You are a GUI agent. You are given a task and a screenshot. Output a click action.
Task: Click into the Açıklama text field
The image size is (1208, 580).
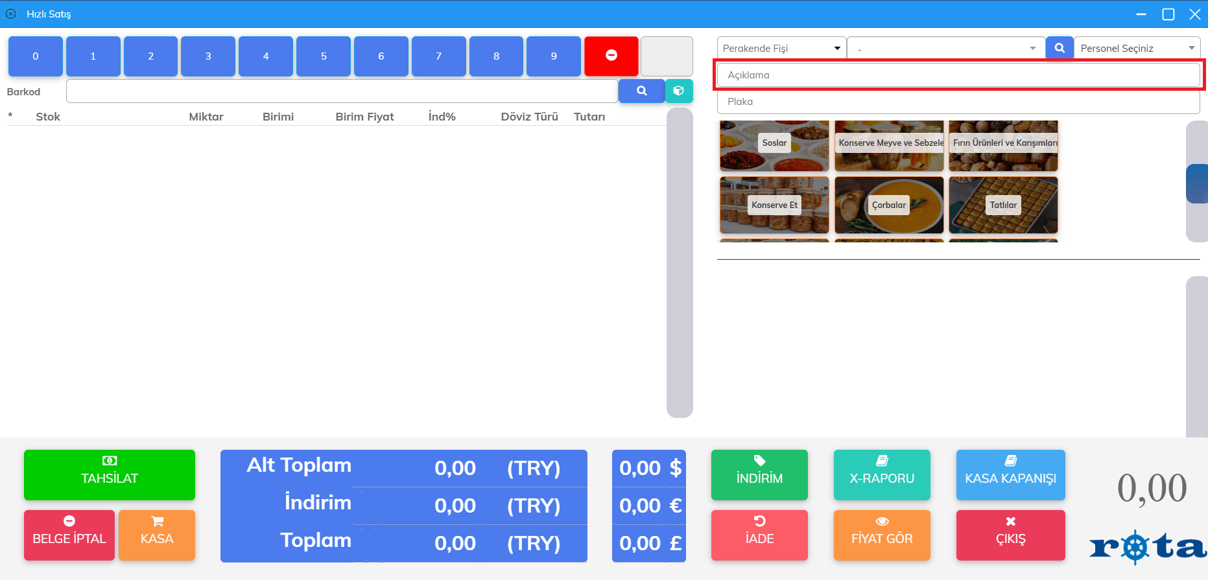click(958, 75)
